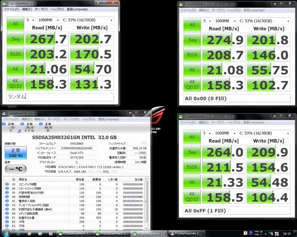Click the -- °C temperature button
297x237 pixels.
[15, 169]
